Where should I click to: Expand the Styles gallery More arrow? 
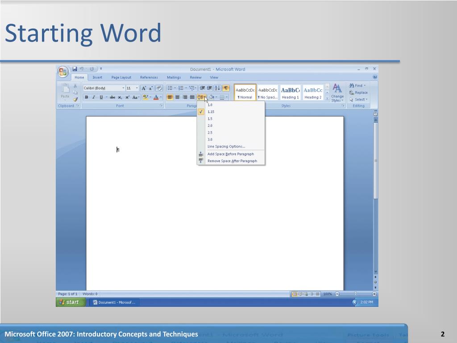point(327,99)
